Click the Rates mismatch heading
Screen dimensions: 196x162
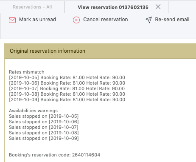coord(27,72)
